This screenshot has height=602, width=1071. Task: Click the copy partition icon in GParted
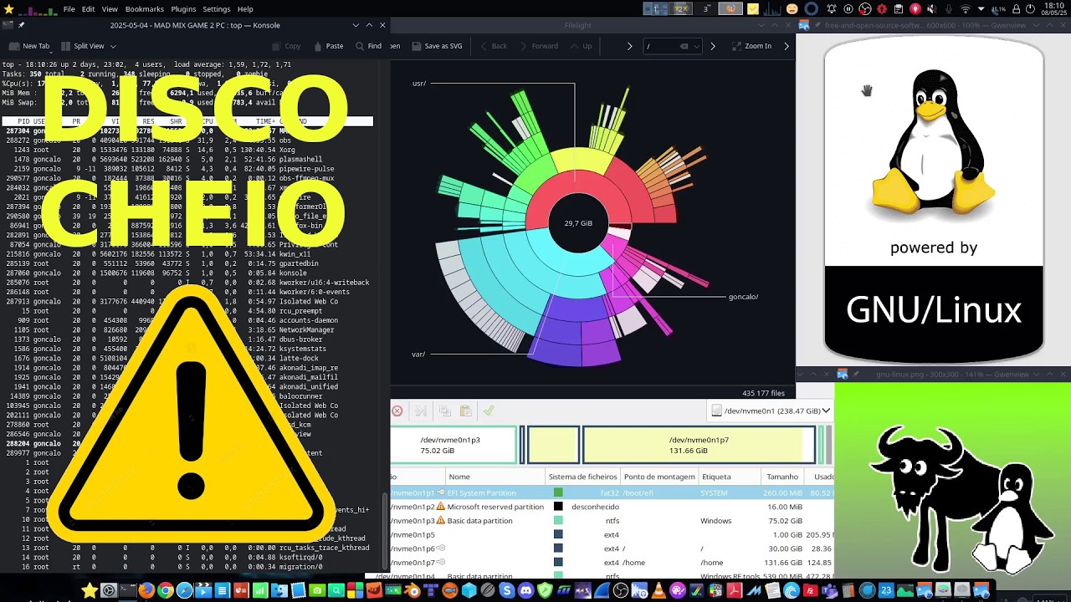pos(445,411)
